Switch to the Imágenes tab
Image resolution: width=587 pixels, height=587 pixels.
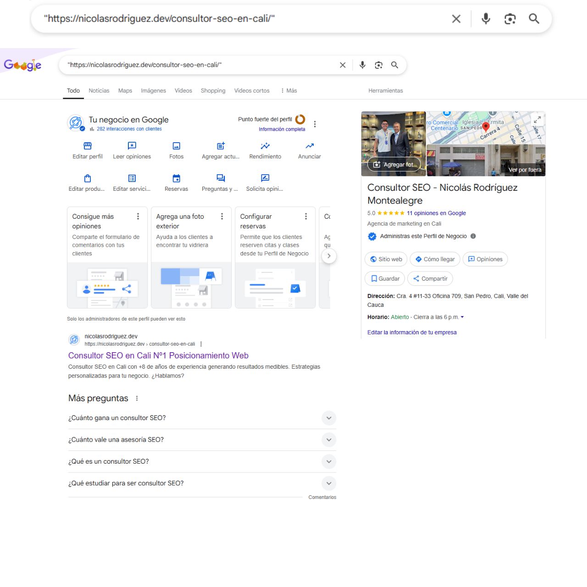tap(154, 91)
